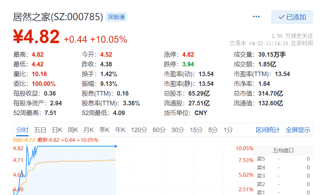Click the 跌停 value 3.94
326x195 pixels.
188,64
